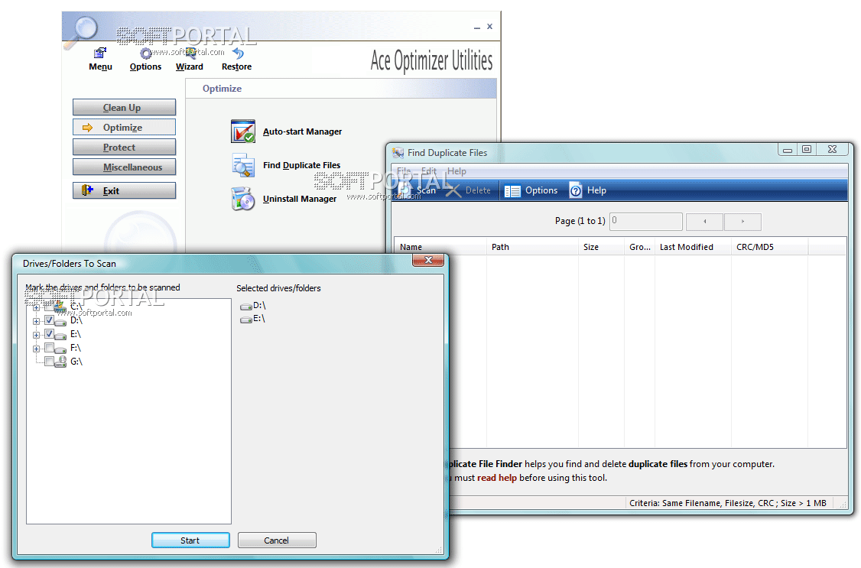Open the Menu icon in Ace Optimizer
This screenshot has height=568, width=861.
(100, 54)
